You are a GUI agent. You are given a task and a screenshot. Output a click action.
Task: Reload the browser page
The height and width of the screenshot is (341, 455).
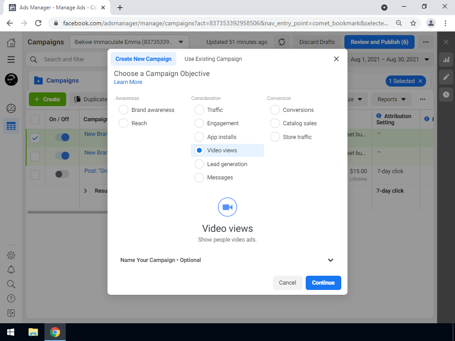coord(38,23)
